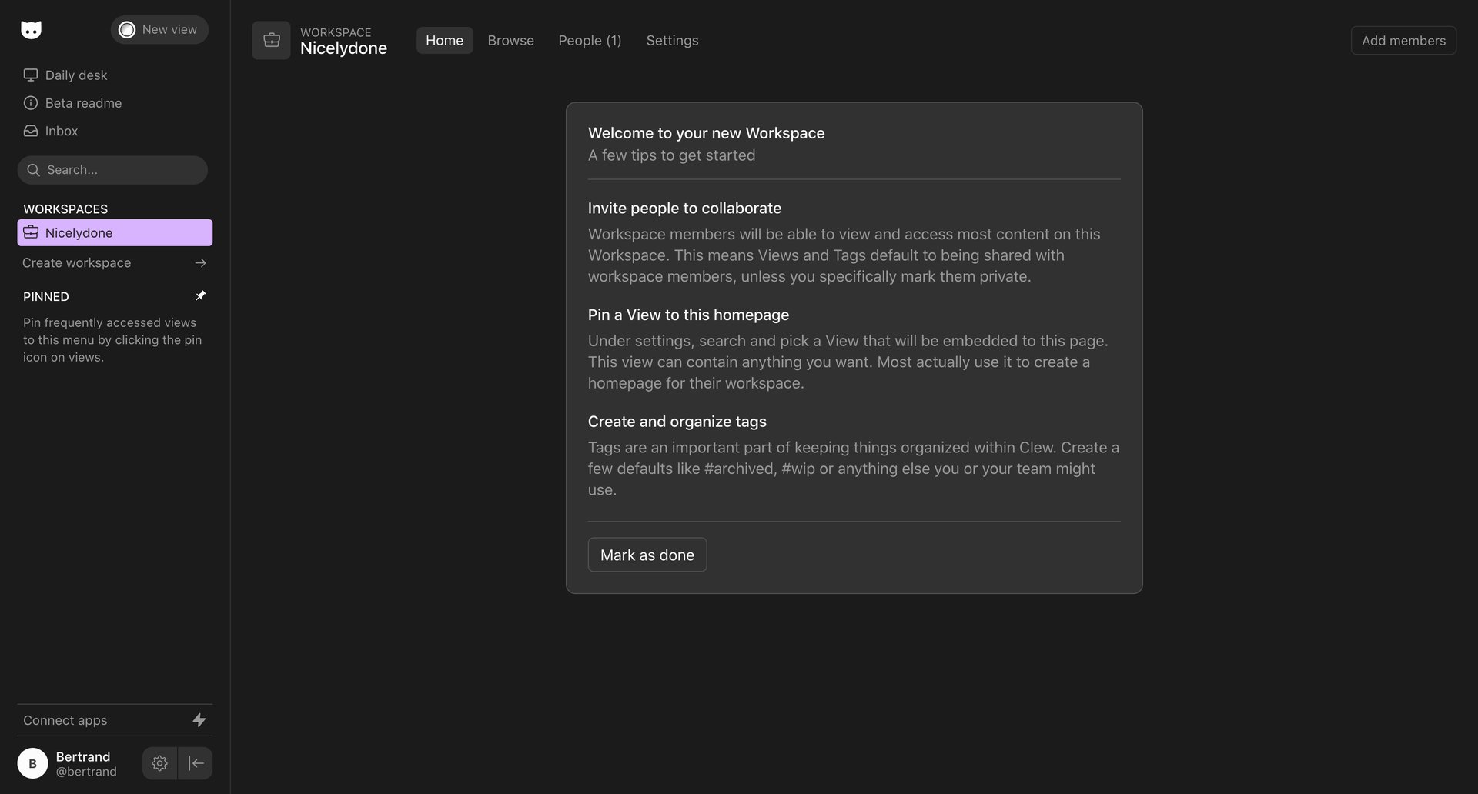Open the People (1) tab
The height and width of the screenshot is (794, 1478).
click(590, 40)
